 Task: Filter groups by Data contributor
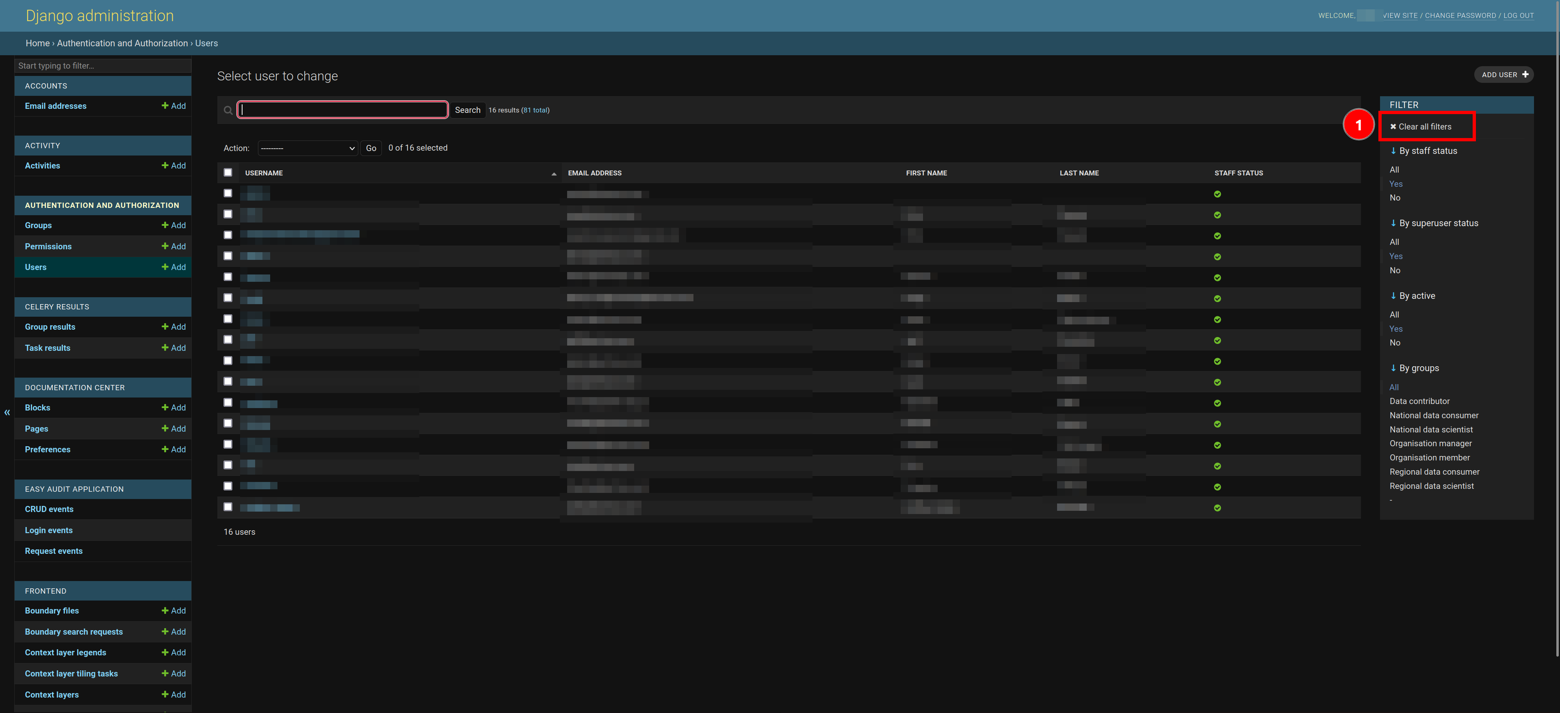coord(1419,401)
